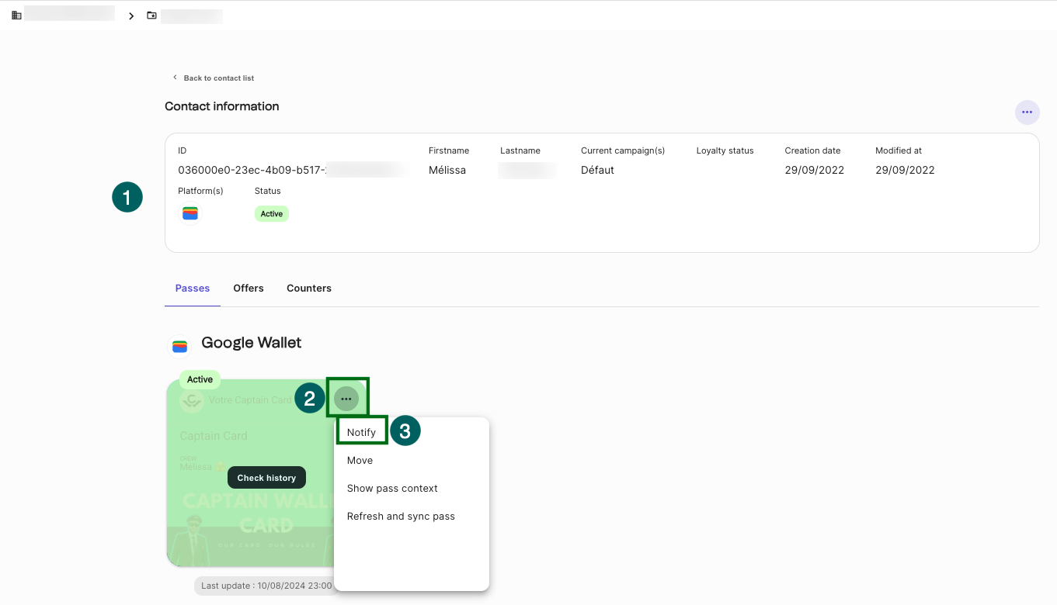This screenshot has height=605, width=1057.
Task: Select Move in the pass menu
Action: tap(360, 461)
